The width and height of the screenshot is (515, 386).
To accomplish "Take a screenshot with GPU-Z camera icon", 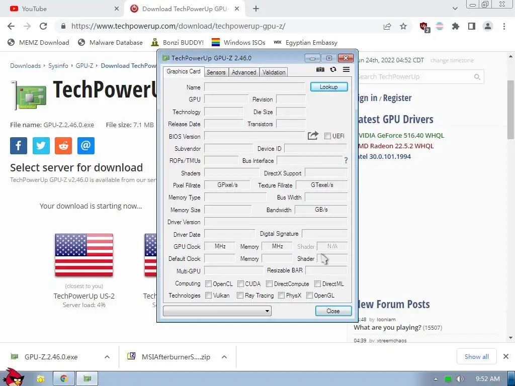I will pyautogui.click(x=320, y=69).
